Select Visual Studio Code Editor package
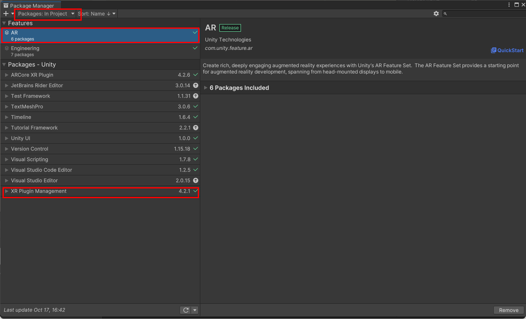Image resolution: width=526 pixels, height=319 pixels. pyautogui.click(x=100, y=170)
